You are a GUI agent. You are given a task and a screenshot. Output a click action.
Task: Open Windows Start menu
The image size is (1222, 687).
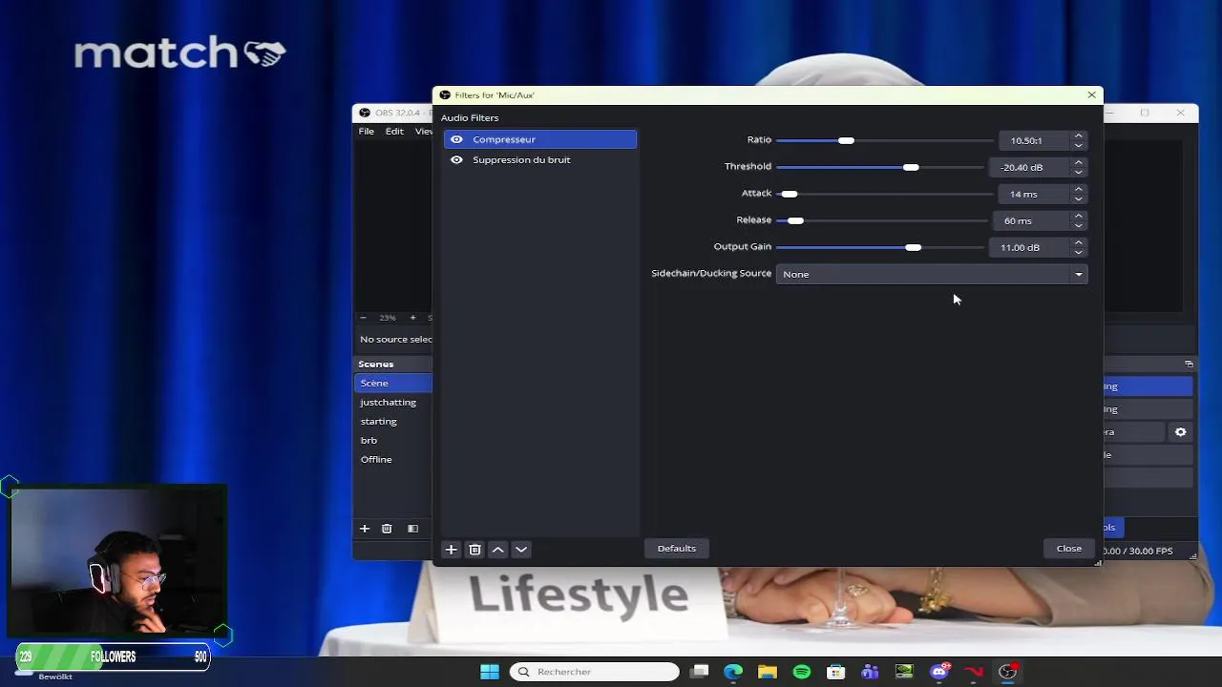coord(490,672)
